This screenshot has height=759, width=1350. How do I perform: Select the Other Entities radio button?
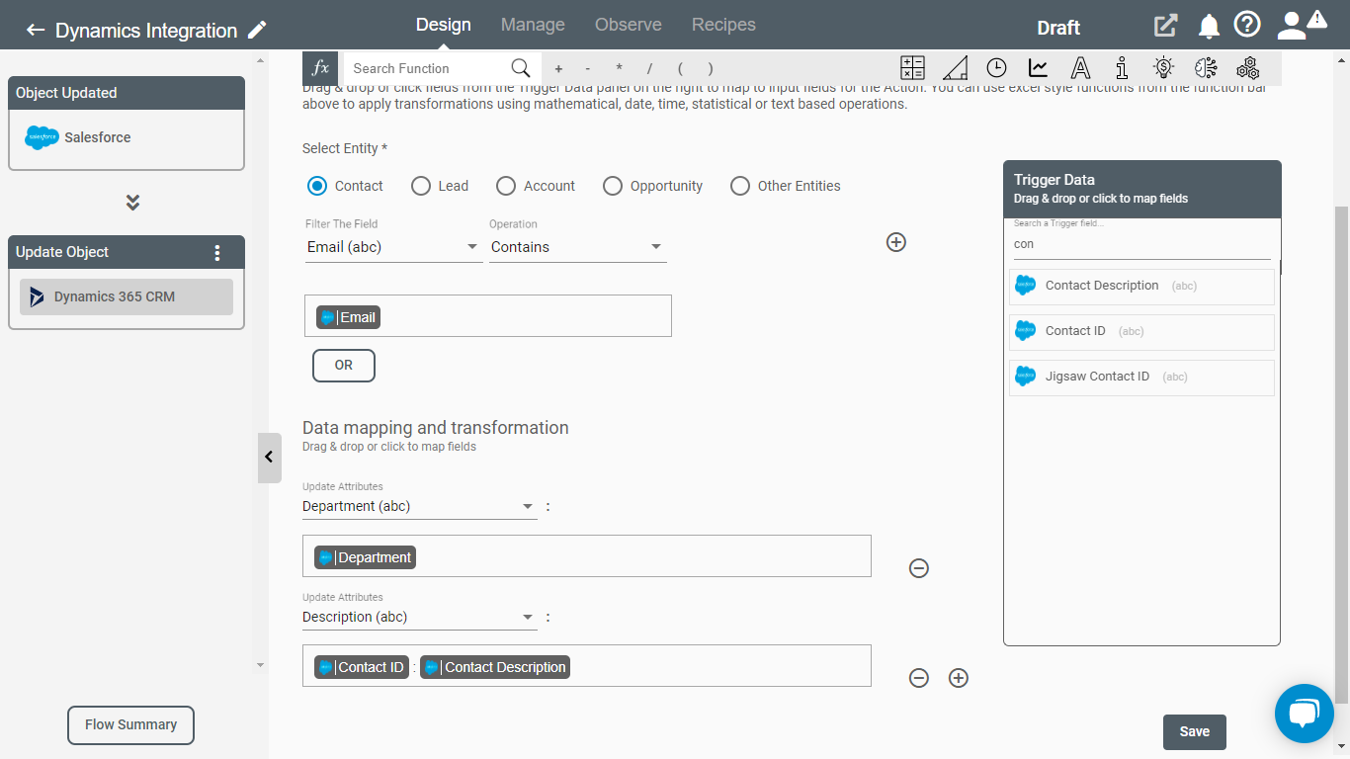click(740, 186)
